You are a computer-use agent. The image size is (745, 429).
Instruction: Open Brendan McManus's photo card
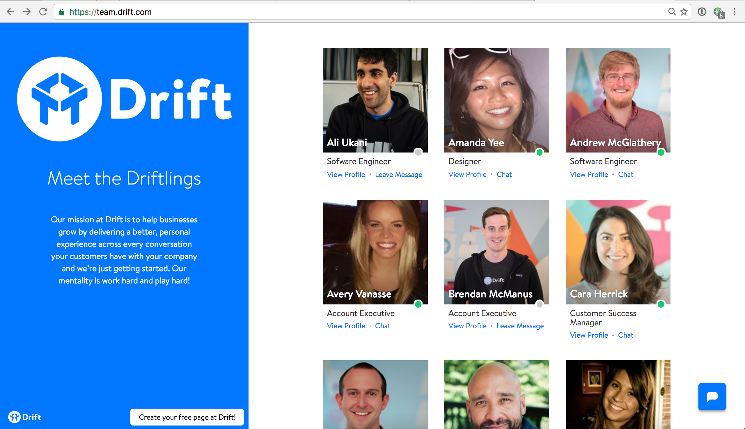tap(496, 252)
